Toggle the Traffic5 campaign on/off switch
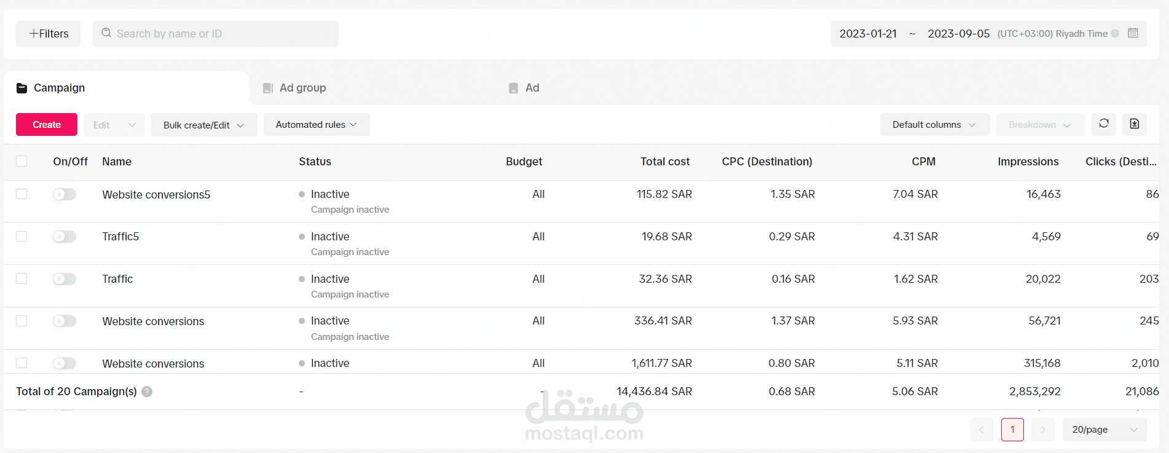The height and width of the screenshot is (453, 1169). (64, 237)
